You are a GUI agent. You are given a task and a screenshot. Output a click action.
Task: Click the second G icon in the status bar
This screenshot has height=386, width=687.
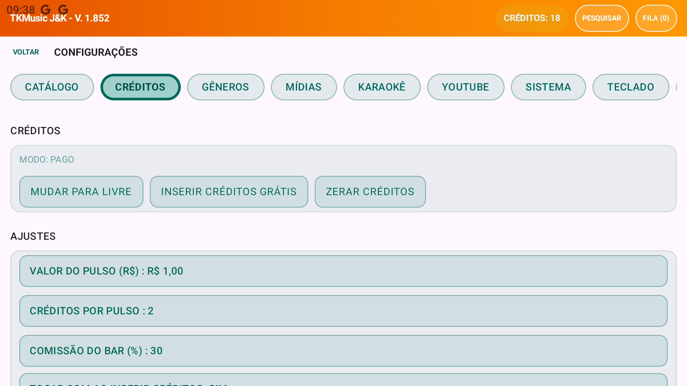63,9
